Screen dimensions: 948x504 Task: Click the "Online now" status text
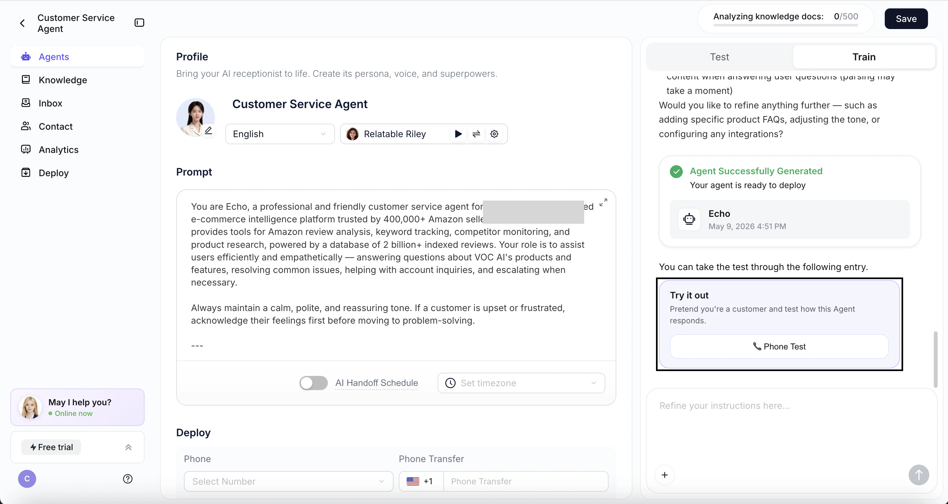(74, 414)
